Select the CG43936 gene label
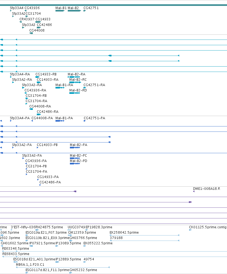The image size is (227, 274). pos(32,8)
